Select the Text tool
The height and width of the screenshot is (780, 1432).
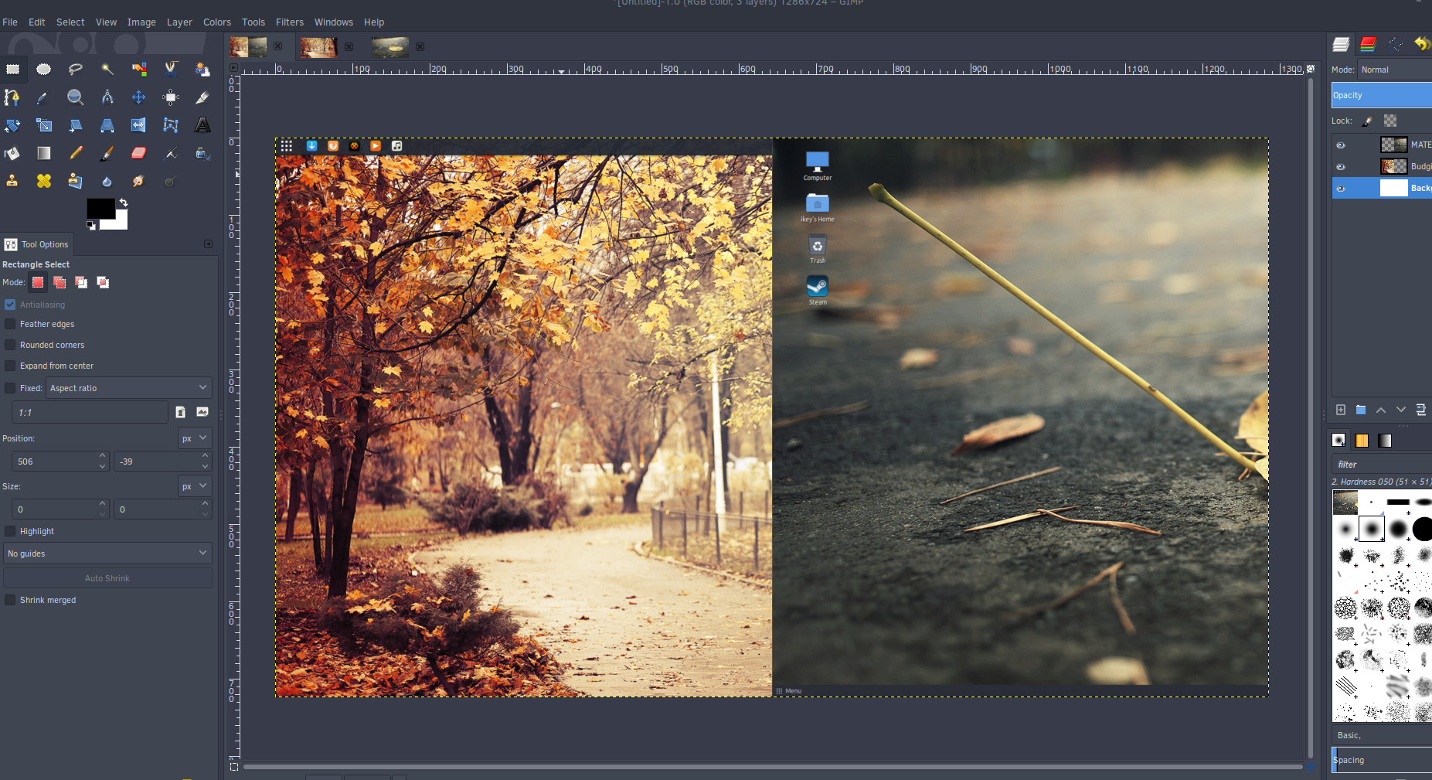tap(202, 125)
